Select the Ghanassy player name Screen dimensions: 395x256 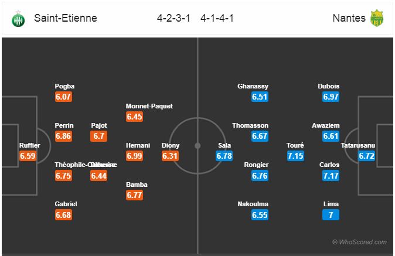point(253,86)
